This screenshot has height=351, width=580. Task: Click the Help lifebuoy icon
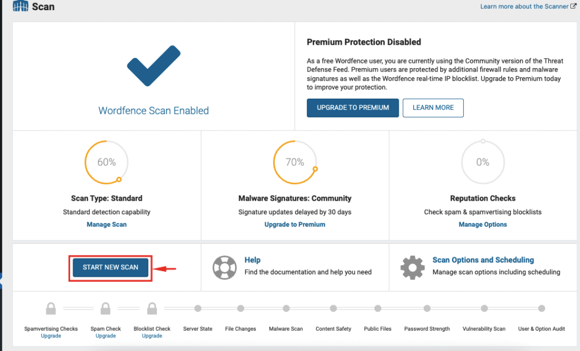224,266
